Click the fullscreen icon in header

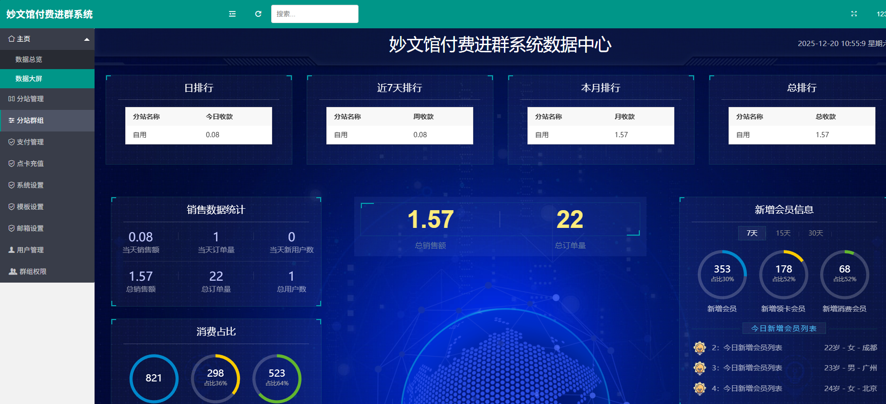(854, 14)
